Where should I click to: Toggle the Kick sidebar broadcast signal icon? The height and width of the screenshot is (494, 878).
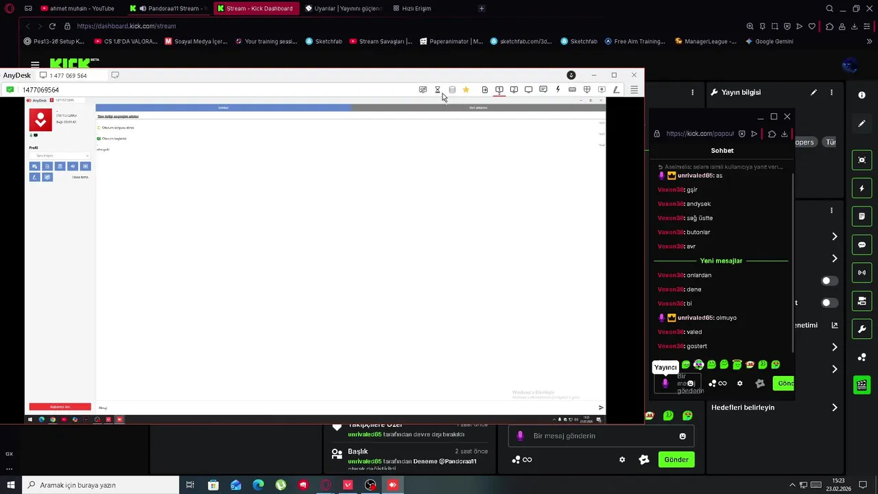[x=862, y=273]
